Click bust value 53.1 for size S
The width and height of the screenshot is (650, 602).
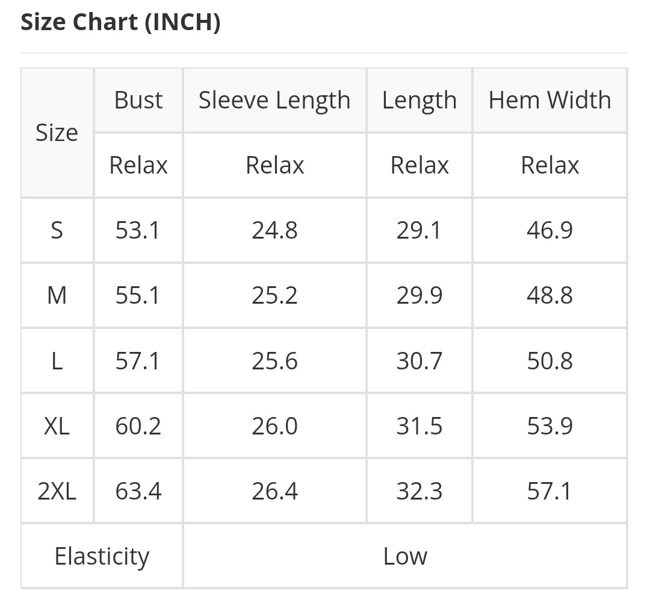click(138, 230)
